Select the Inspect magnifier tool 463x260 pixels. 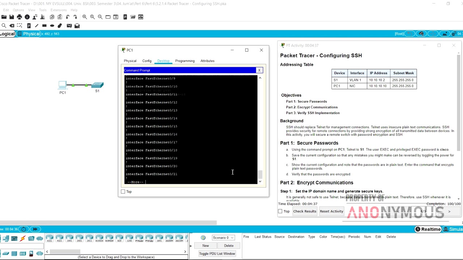pyautogui.click(x=4, y=26)
